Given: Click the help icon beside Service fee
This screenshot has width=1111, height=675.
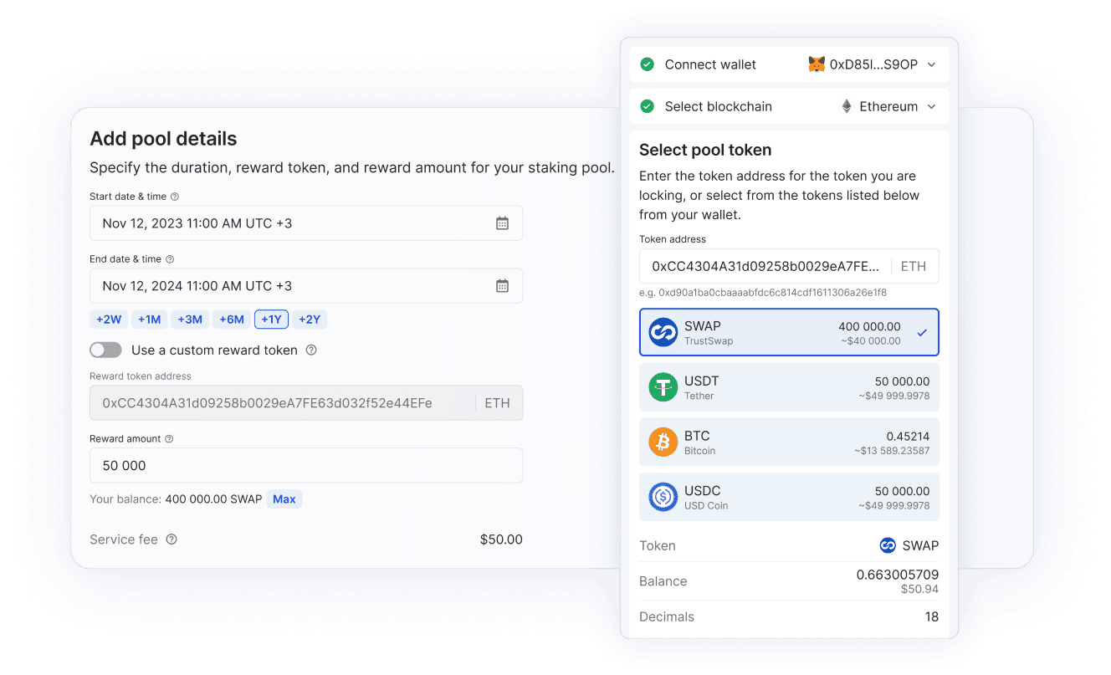Looking at the screenshot, I should click(x=172, y=539).
